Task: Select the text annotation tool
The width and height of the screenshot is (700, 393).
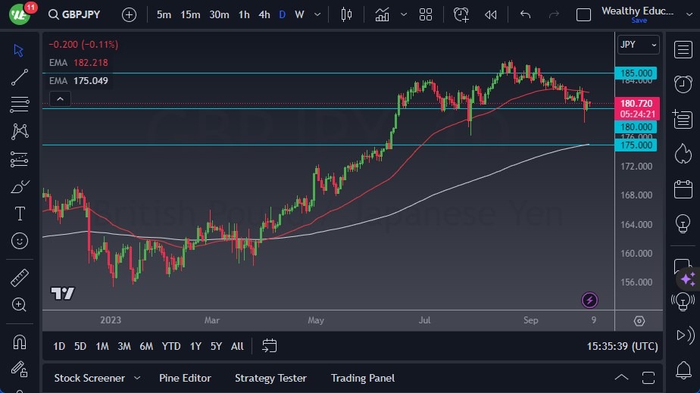Action: [x=20, y=214]
